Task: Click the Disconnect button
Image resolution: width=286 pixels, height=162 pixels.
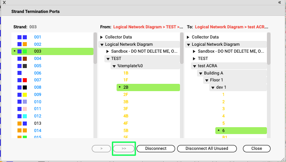Action: tap(156, 149)
